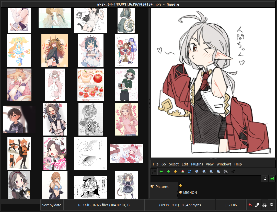Click the Home folder icon

pos(182,172)
